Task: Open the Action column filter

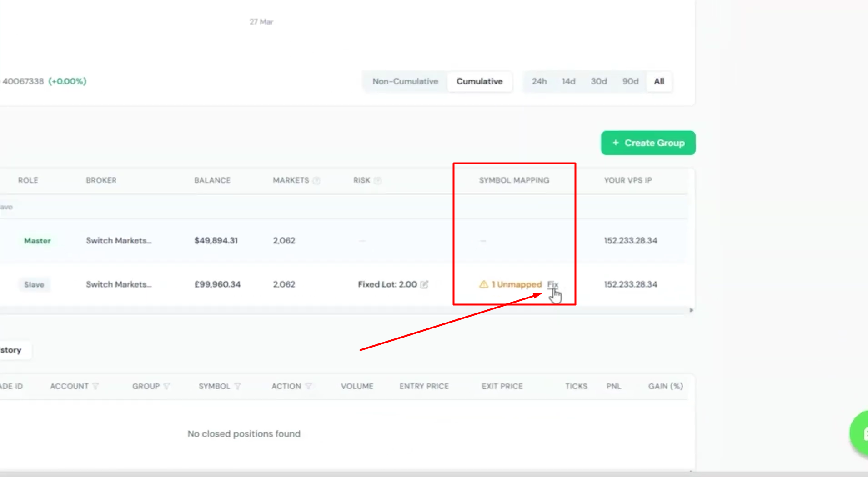Action: click(x=309, y=386)
